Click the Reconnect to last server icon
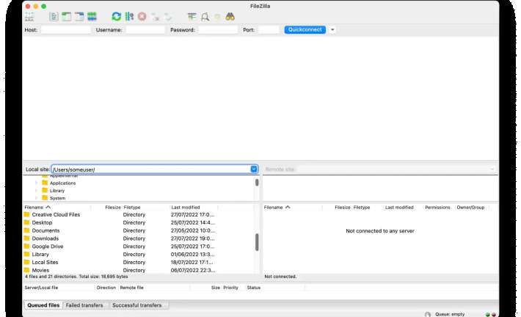Image resolution: width=521 pixels, height=317 pixels. click(168, 17)
